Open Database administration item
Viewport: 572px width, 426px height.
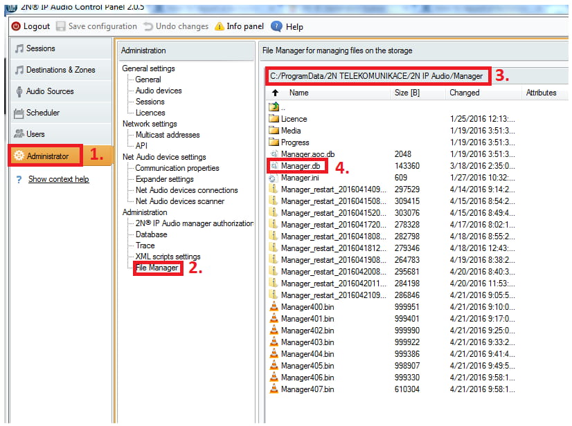point(152,234)
